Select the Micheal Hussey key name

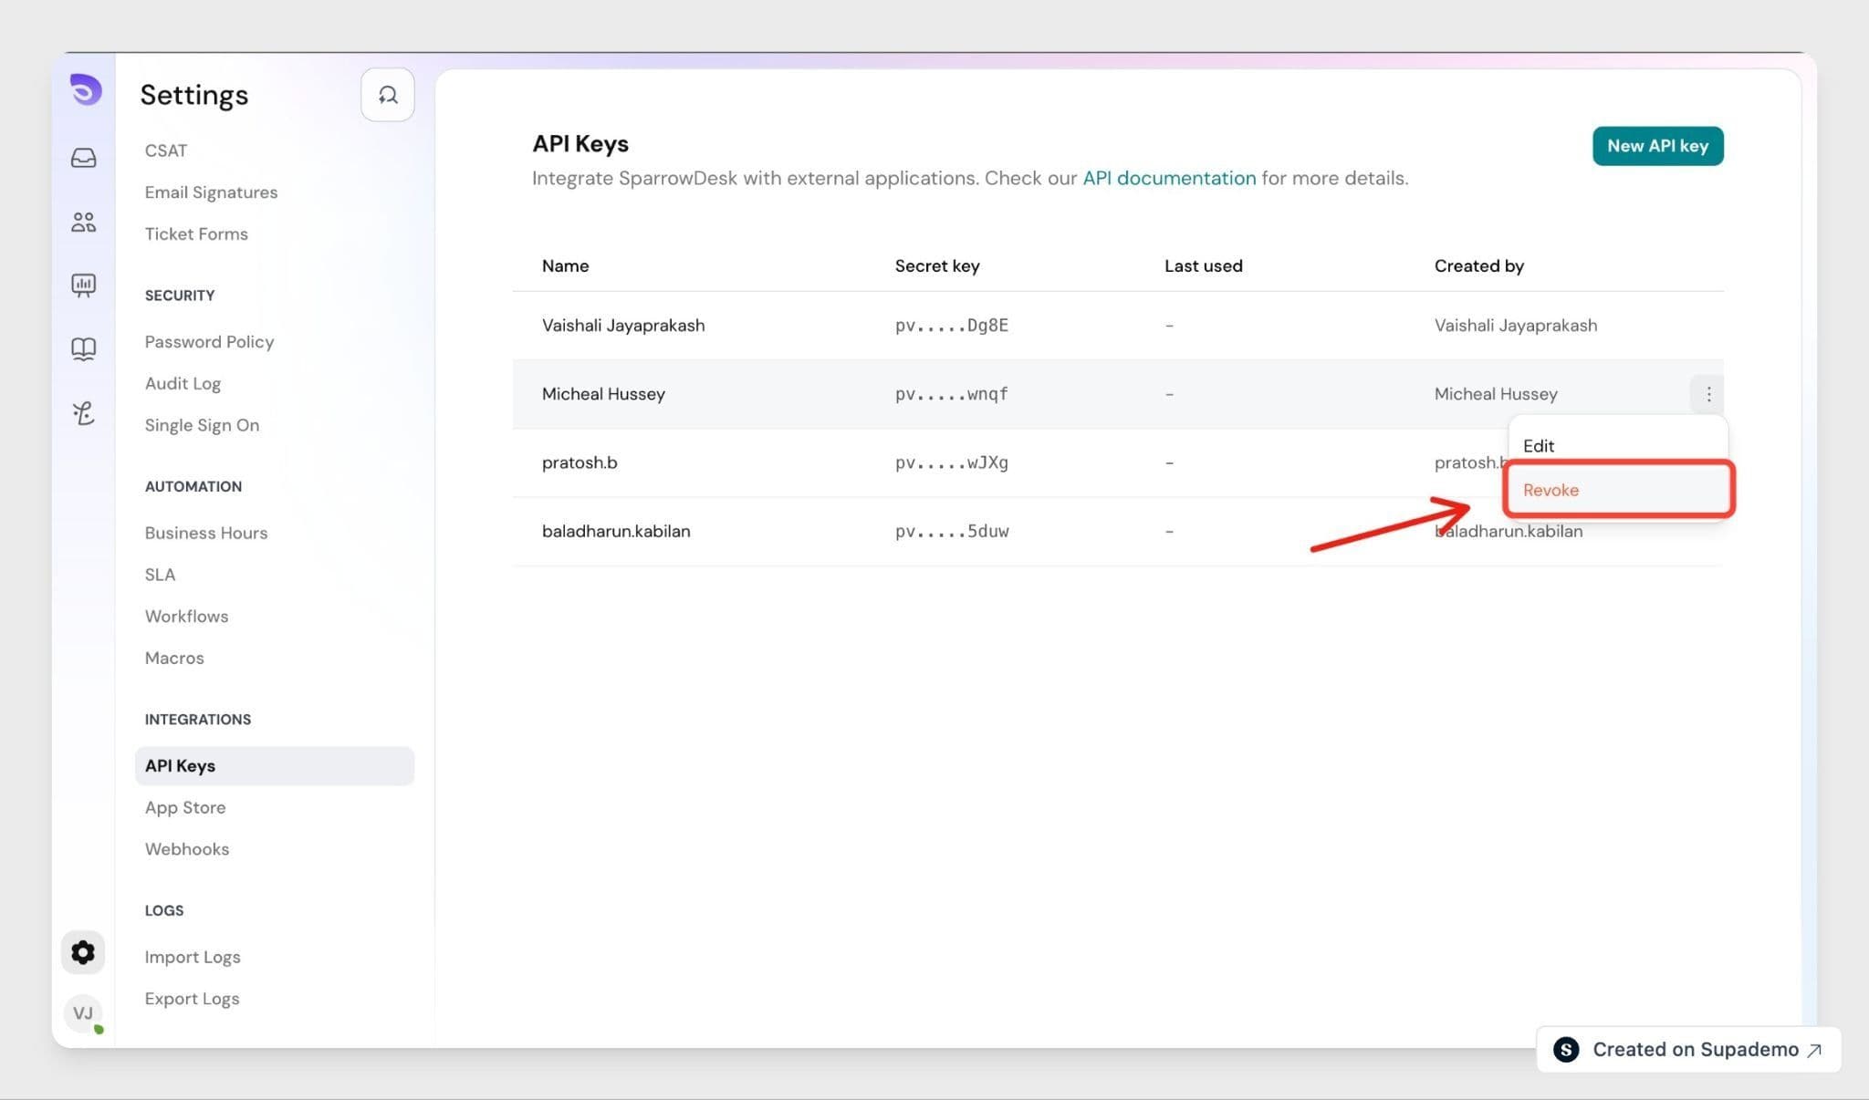(x=603, y=394)
